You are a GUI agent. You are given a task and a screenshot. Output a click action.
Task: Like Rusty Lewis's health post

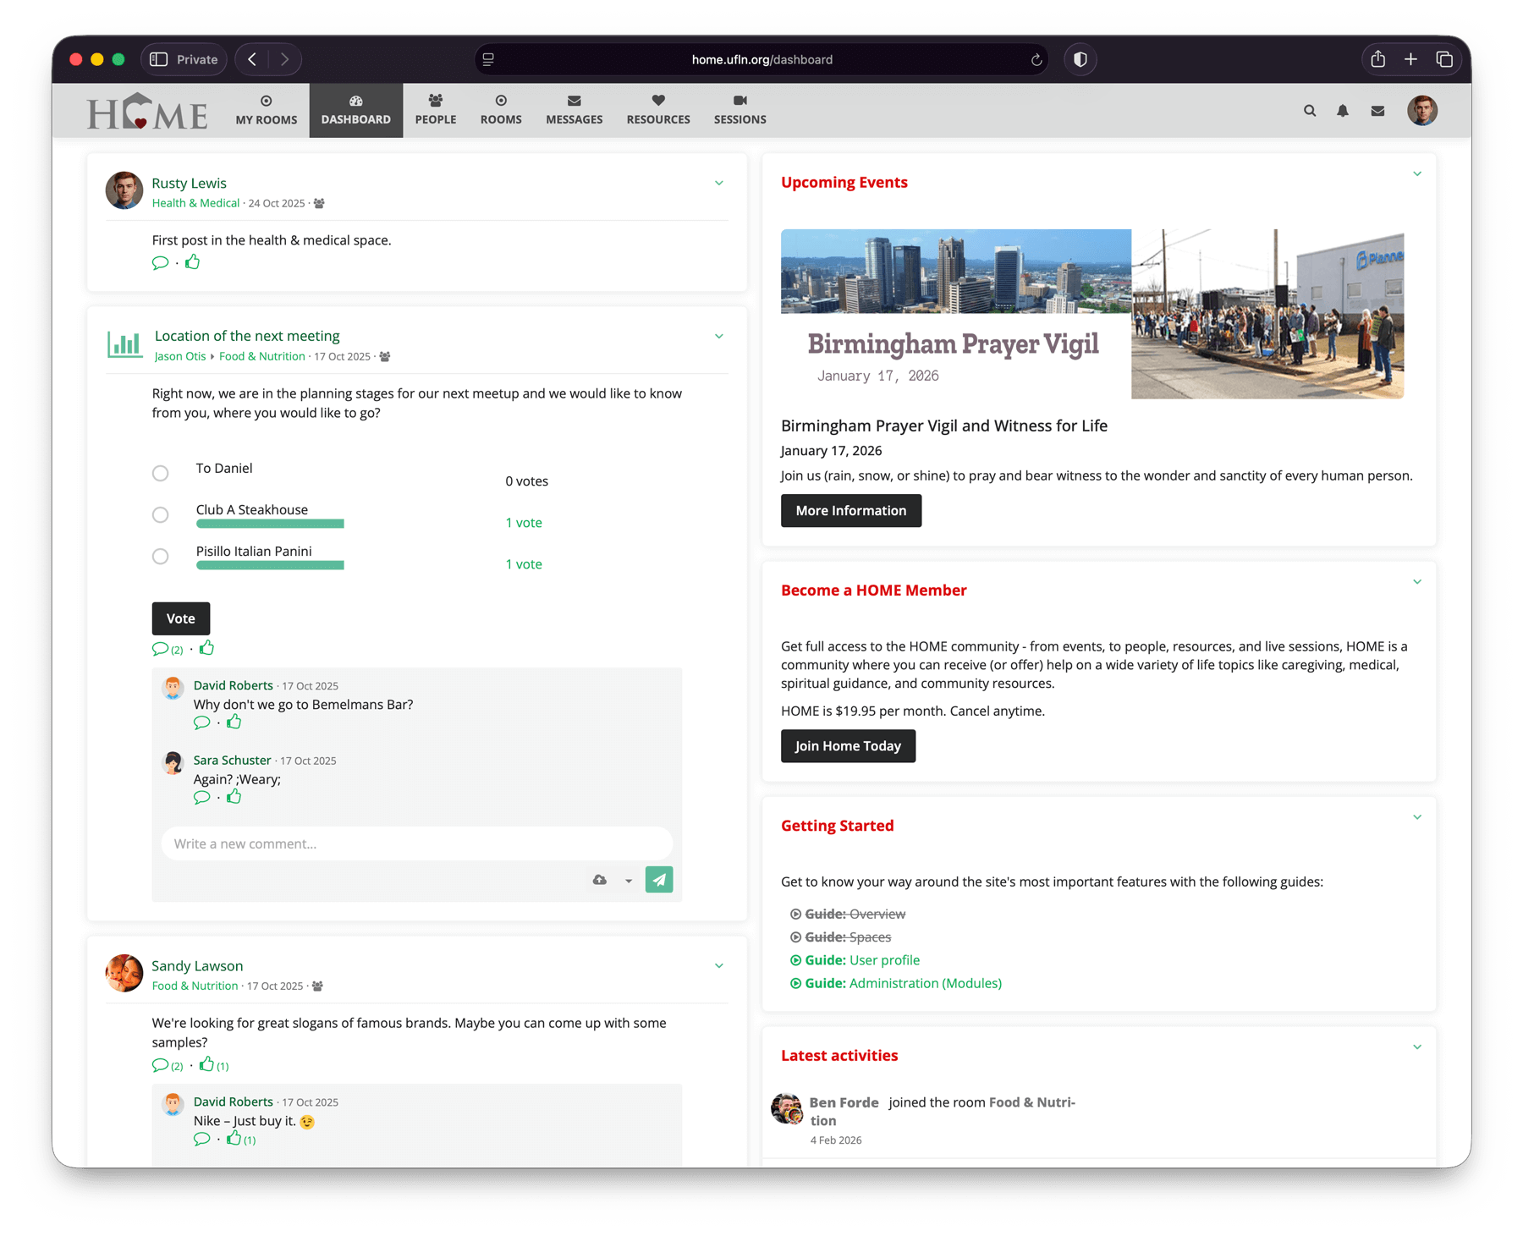pyautogui.click(x=193, y=262)
